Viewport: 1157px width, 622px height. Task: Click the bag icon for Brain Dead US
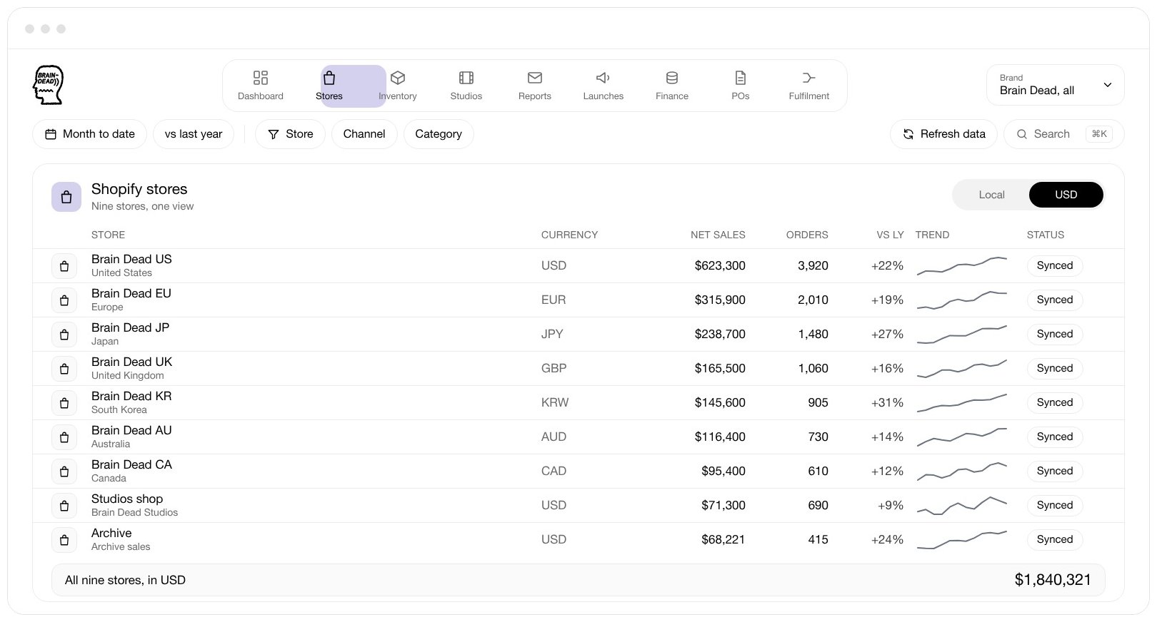tap(64, 266)
